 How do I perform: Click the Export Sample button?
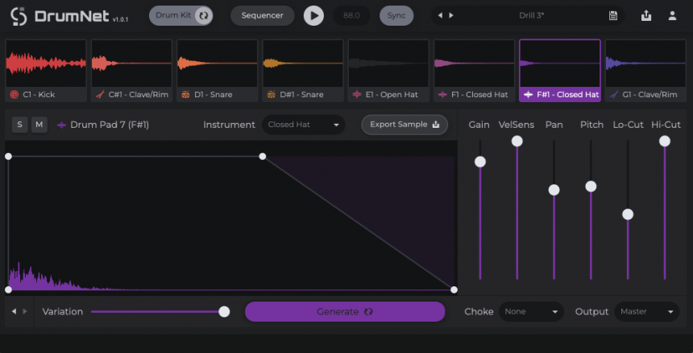point(405,125)
